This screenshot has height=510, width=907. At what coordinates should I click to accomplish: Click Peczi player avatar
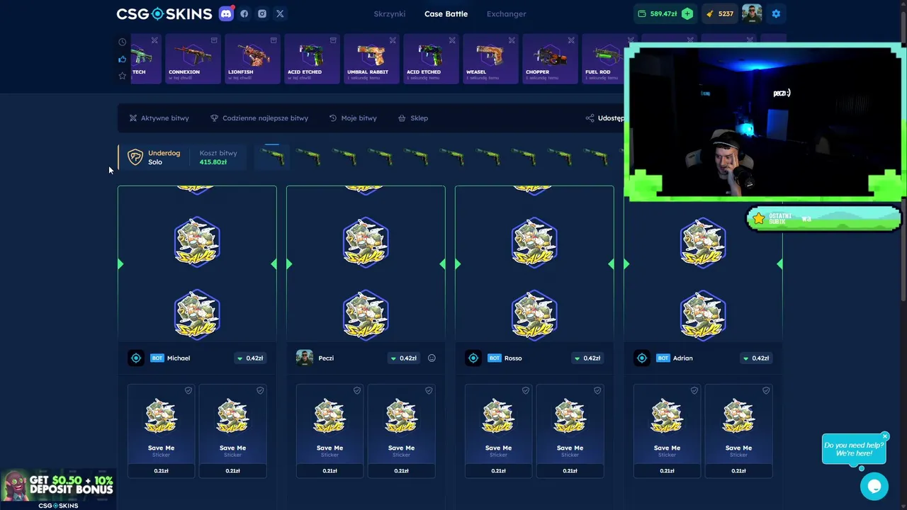click(x=305, y=358)
